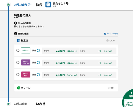Click the blue train icon for ひたち14号

point(48,4)
